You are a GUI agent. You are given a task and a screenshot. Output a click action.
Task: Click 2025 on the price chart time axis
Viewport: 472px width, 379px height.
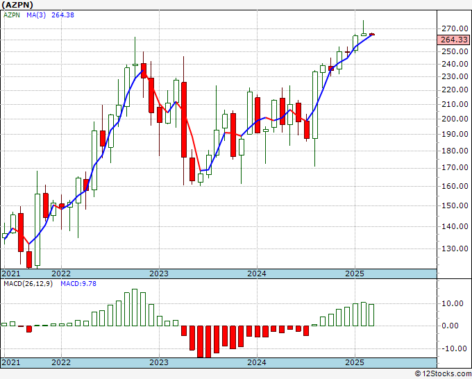355,273
